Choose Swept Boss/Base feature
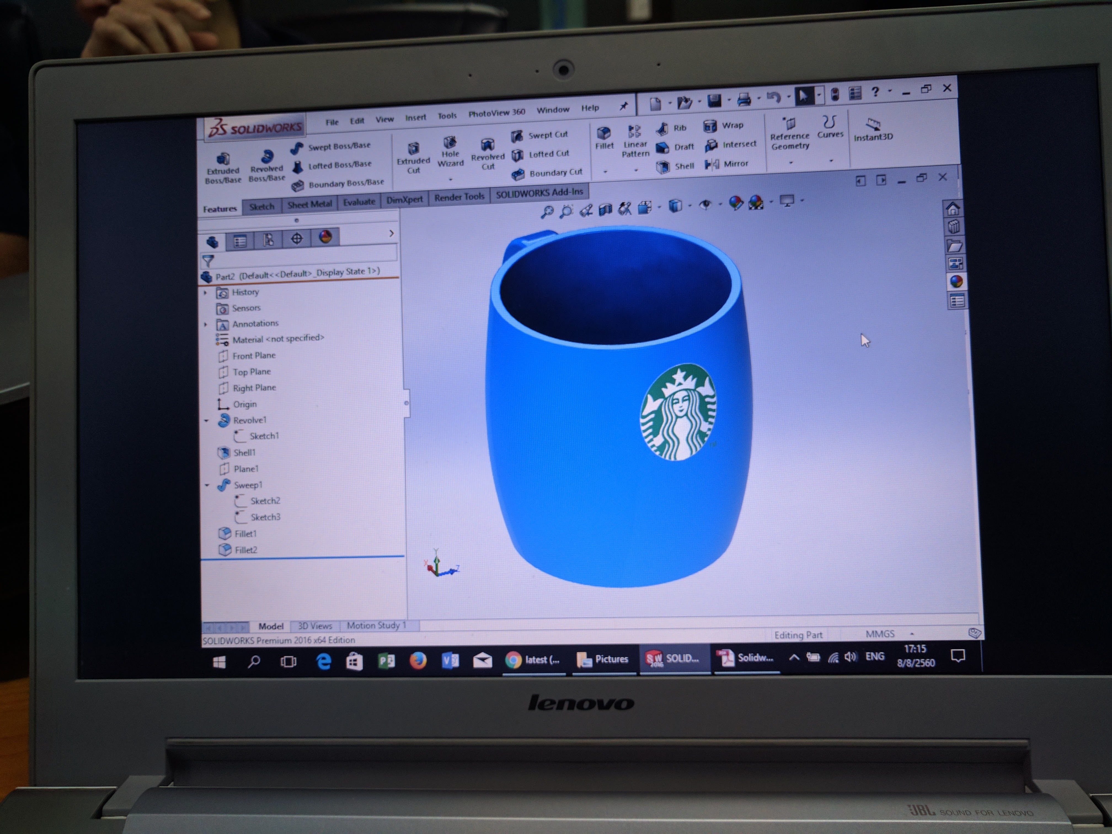The image size is (1112, 834). click(331, 147)
